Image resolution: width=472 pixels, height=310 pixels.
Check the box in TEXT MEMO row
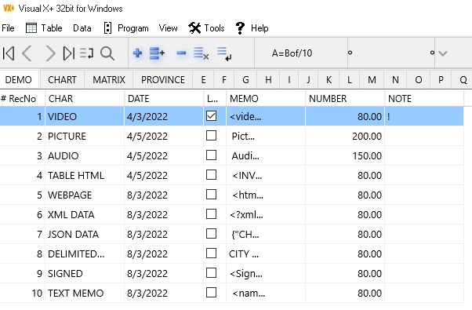click(211, 293)
